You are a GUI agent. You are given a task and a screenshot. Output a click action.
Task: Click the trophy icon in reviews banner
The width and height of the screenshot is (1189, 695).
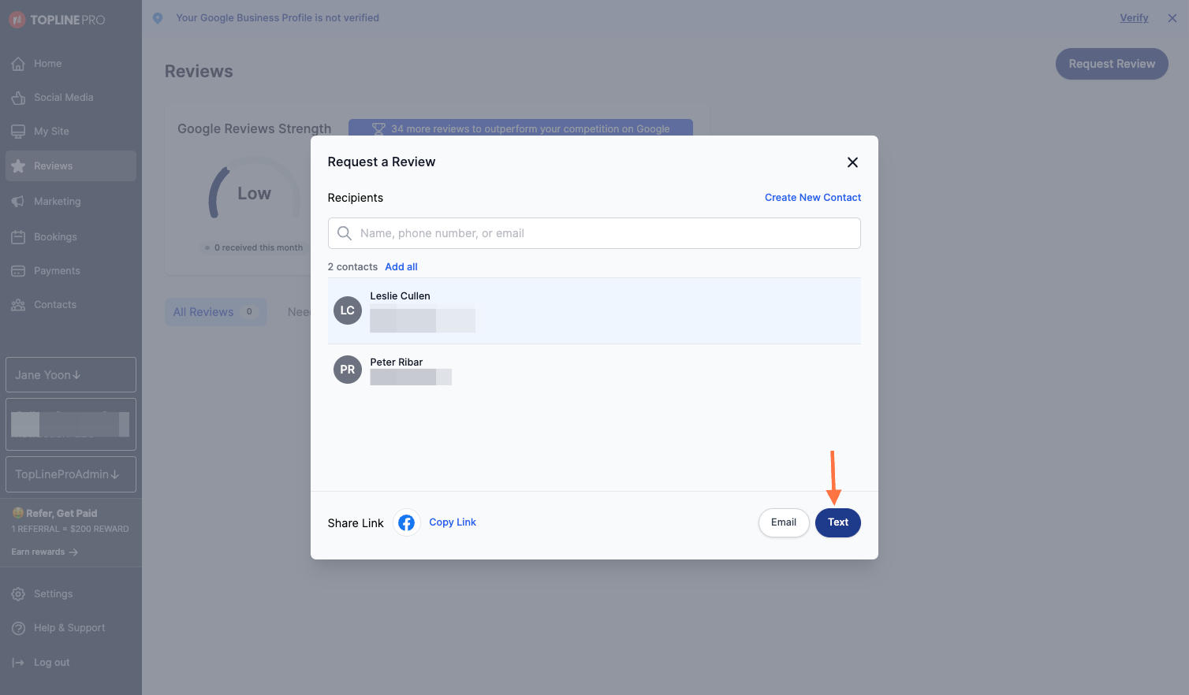point(378,129)
